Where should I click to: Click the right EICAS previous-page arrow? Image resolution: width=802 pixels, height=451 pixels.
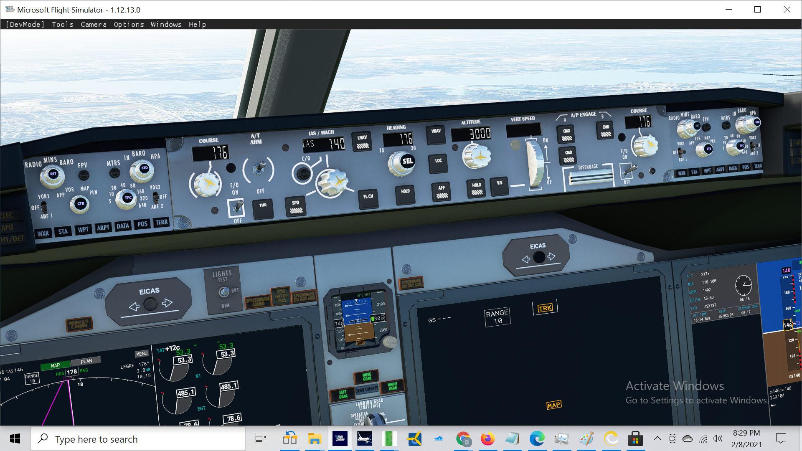(x=526, y=259)
